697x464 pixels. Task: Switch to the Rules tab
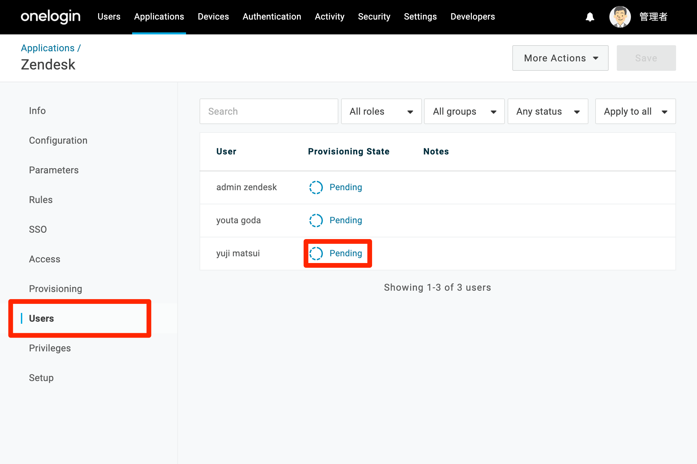click(41, 200)
